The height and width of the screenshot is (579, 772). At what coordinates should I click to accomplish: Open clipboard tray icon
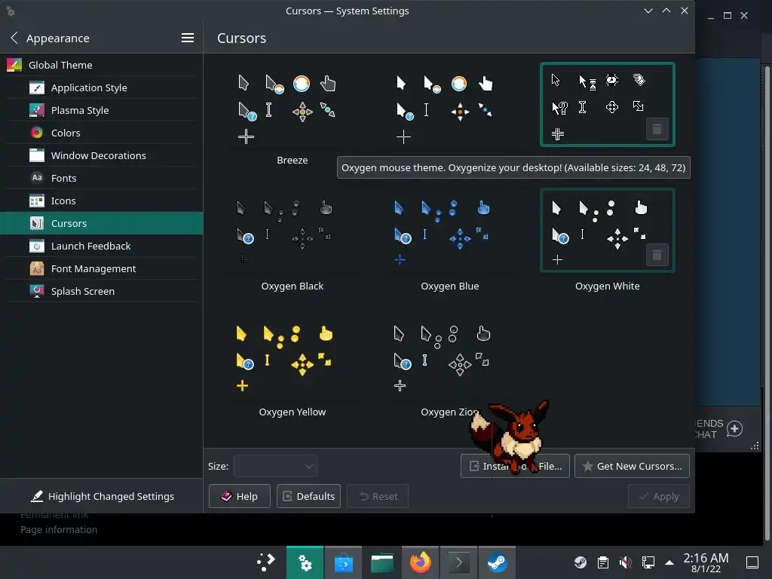point(602,562)
